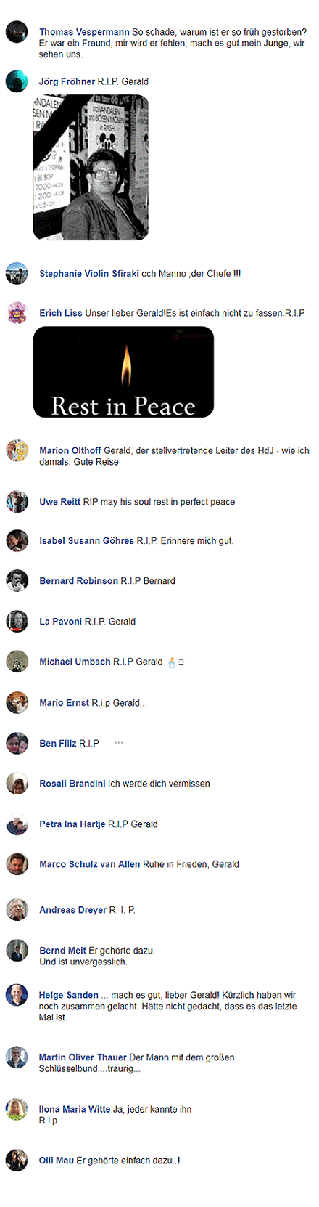Viewport: 319px width, 1207px height.
Task: Click Marion Olthoff's profile avatar
Action: 17,450
